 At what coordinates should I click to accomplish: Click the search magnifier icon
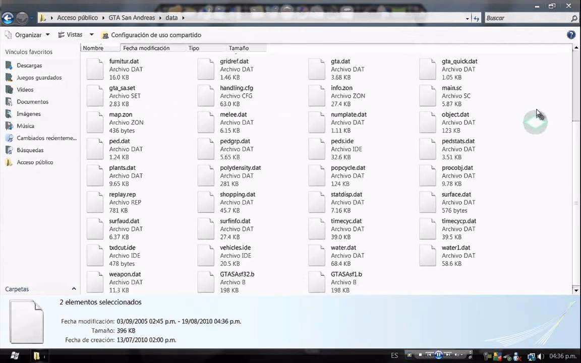click(x=574, y=18)
